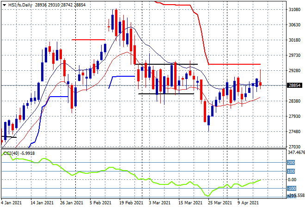Click the CCI 0.00 axis value

(x=292, y=180)
